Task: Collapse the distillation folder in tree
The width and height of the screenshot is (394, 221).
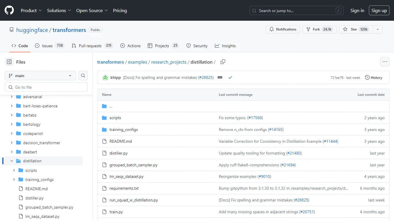Action: click(12, 161)
